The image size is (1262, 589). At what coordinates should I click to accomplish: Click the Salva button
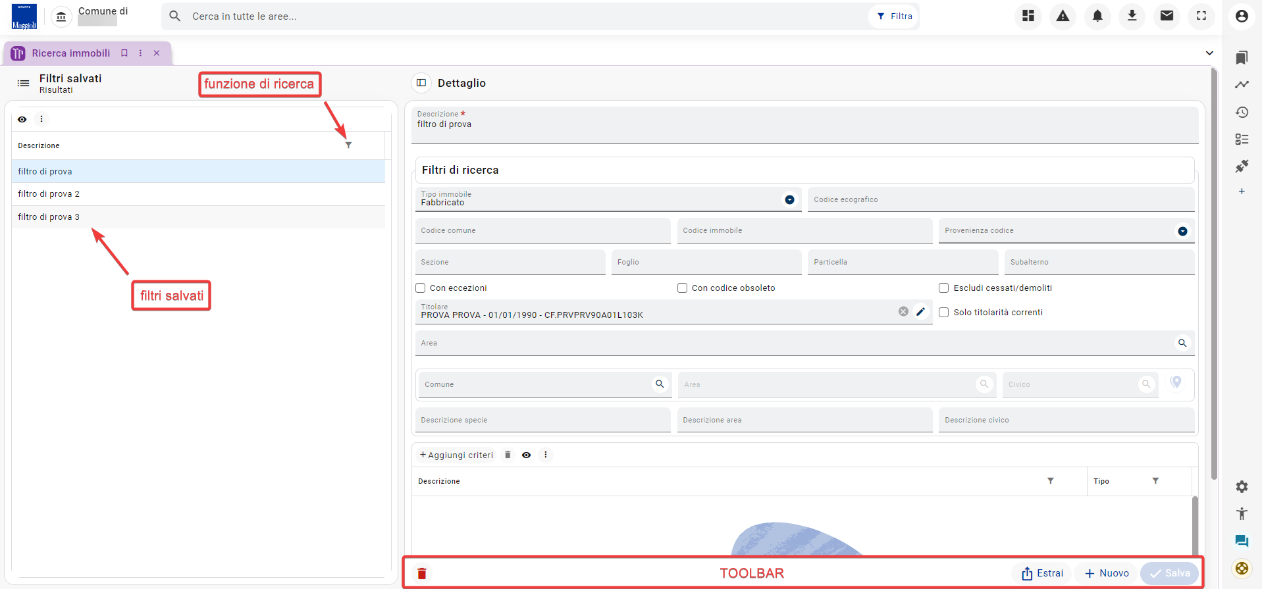click(x=1170, y=573)
